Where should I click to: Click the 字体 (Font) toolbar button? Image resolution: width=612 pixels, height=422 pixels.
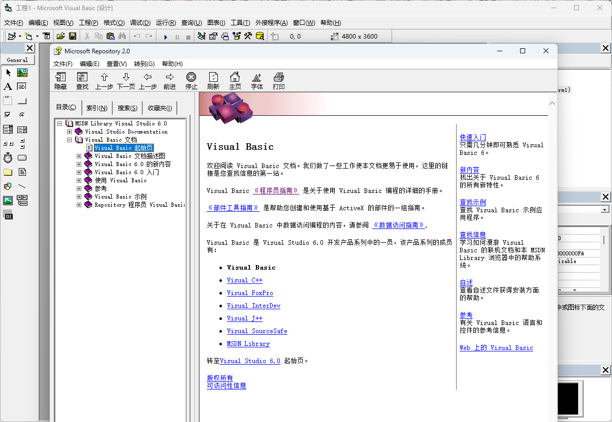[257, 81]
